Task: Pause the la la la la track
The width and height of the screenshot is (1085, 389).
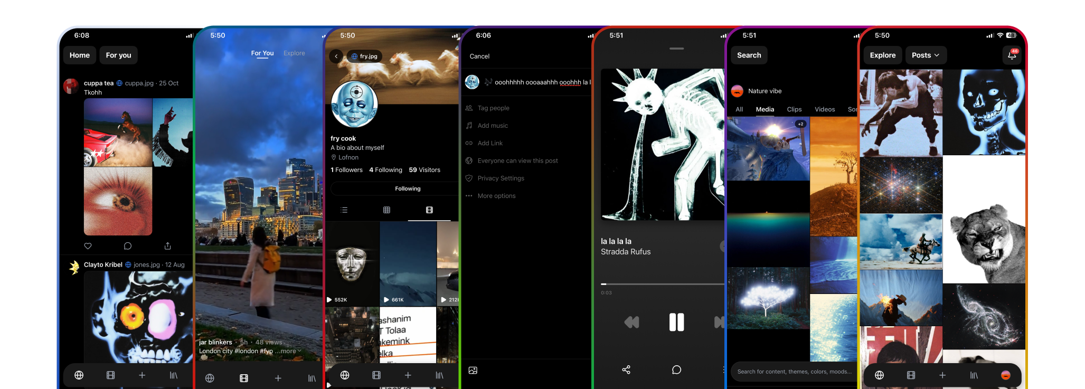Action: (676, 322)
